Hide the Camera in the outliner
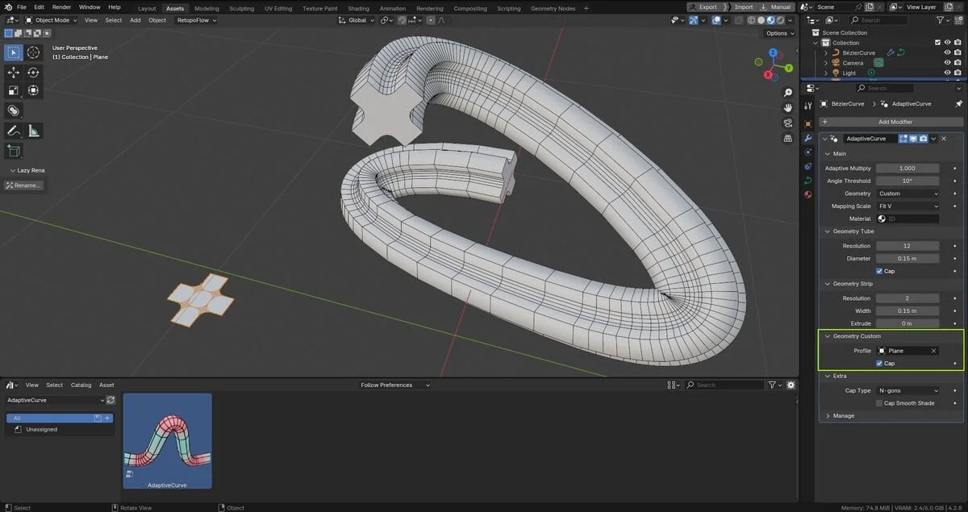 948,62
